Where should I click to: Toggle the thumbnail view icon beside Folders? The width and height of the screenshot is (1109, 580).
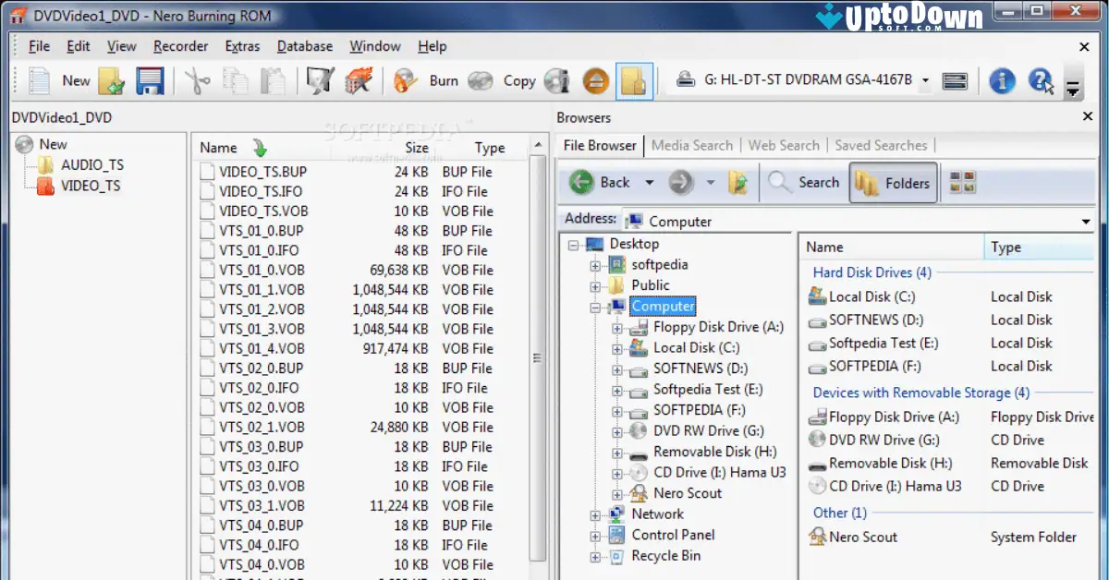click(x=961, y=182)
